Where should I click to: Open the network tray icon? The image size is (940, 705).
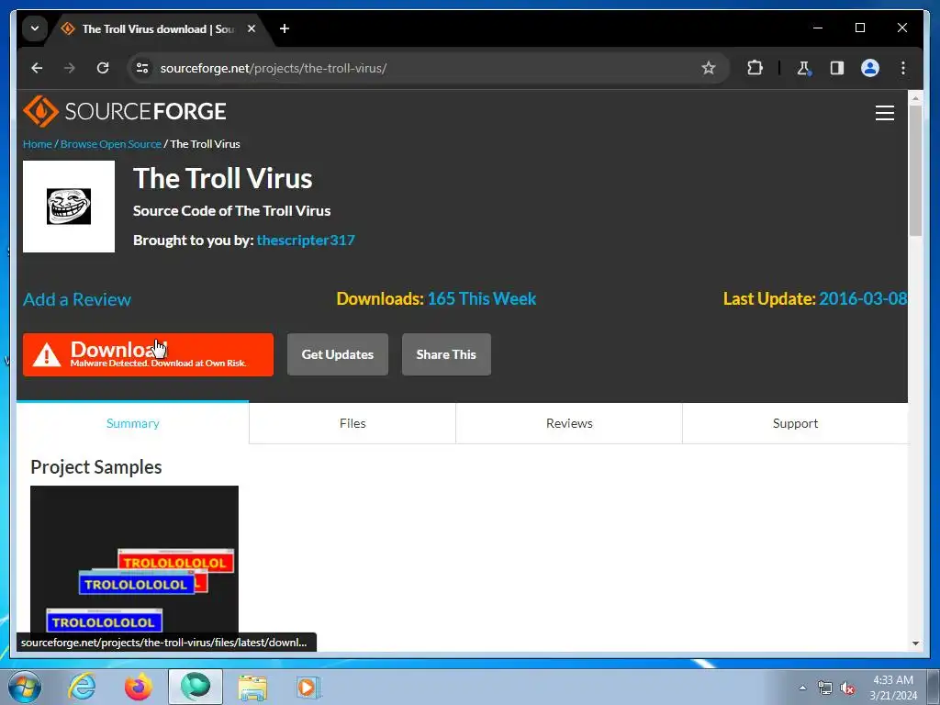click(825, 688)
